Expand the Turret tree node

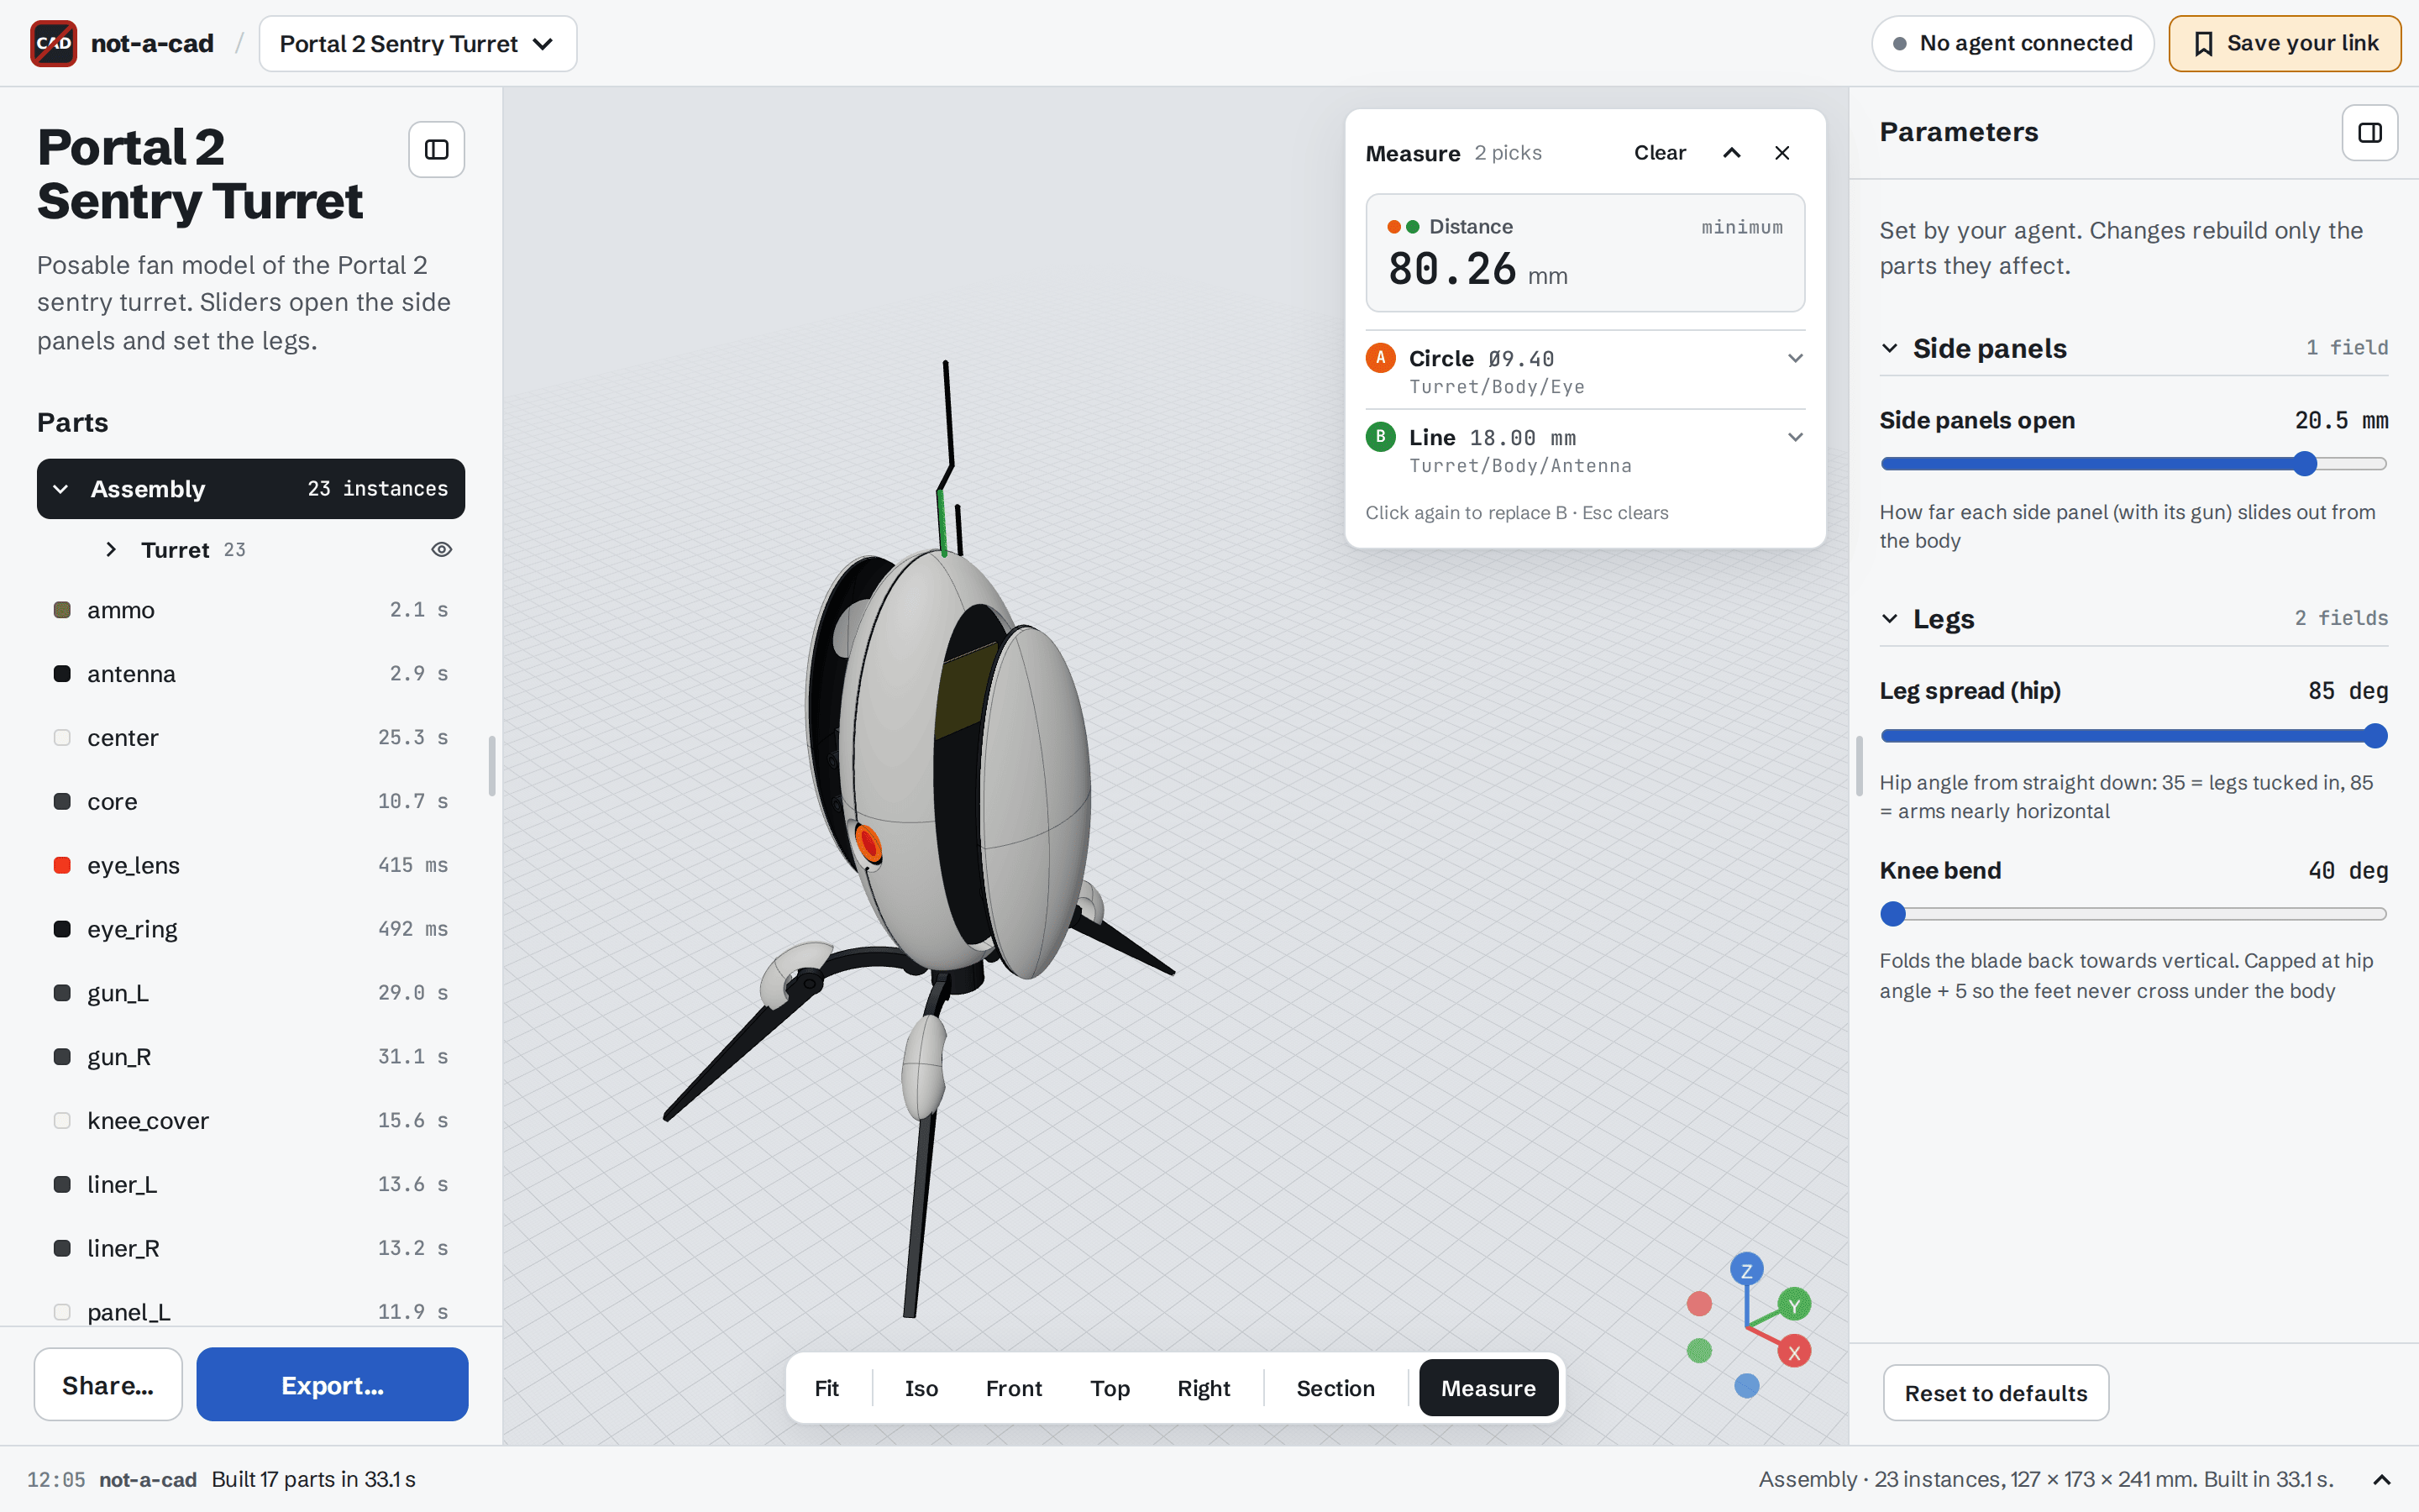(x=111, y=549)
